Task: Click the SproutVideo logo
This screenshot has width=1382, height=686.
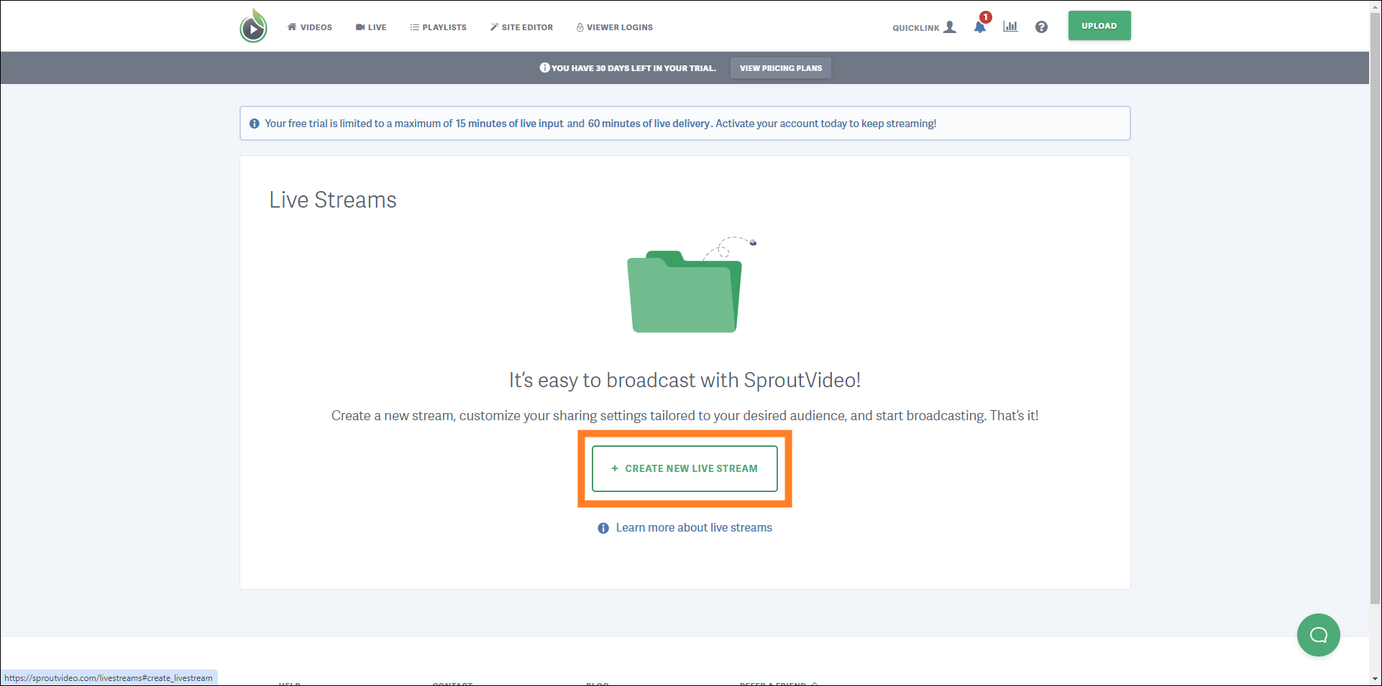Action: click(253, 27)
